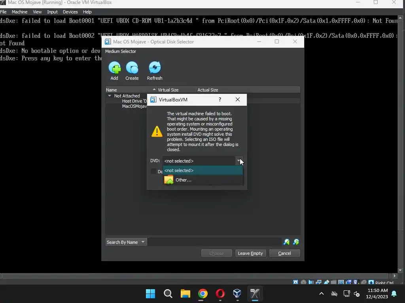Collapse the Not Attached tree group
The height and width of the screenshot is (303, 405).
coord(110,96)
